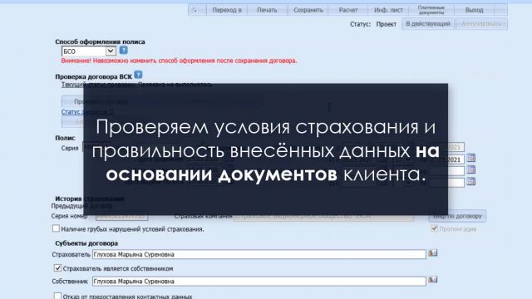The height and width of the screenshot is (299, 532).
Task: Click the red warning text about БСО
Action: point(180,61)
